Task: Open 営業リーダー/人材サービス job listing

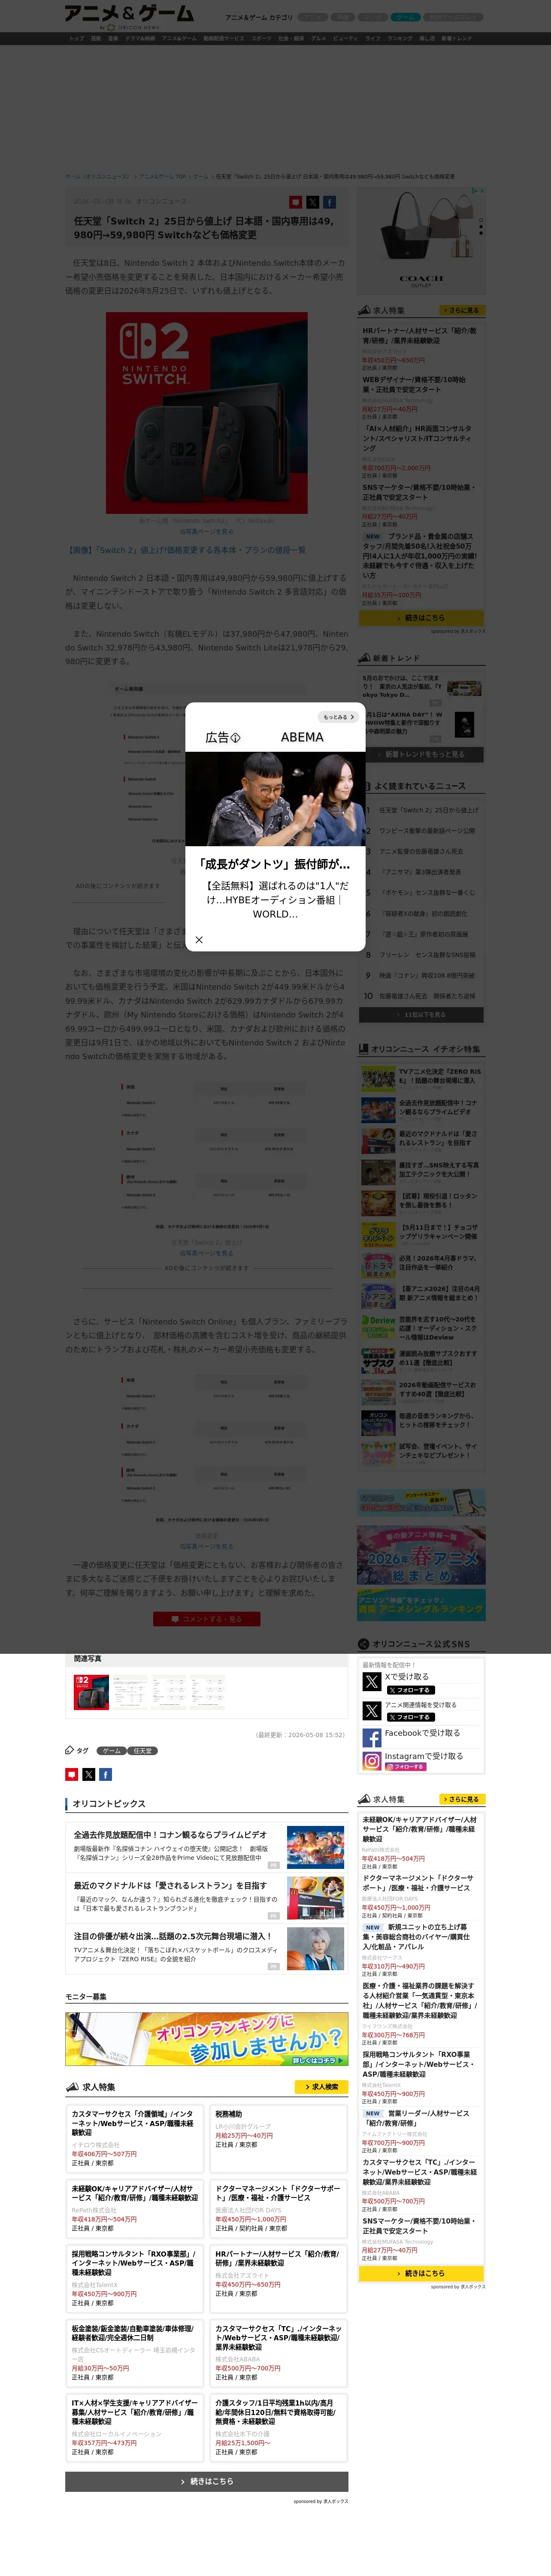Action: (415, 2118)
